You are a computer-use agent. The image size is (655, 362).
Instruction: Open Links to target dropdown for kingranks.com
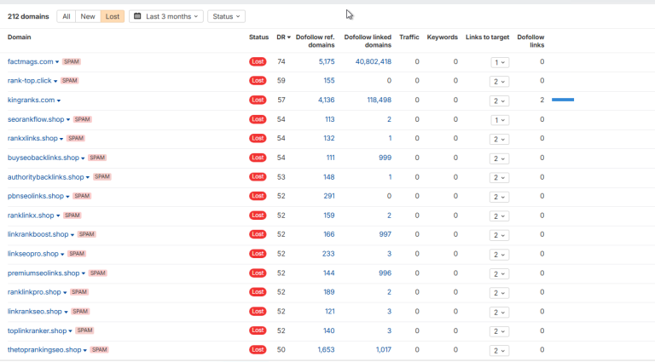tap(499, 101)
